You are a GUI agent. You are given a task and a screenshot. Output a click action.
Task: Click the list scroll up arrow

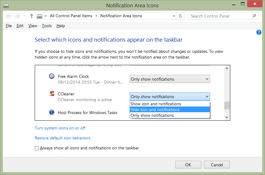pyautogui.click(x=227, y=68)
